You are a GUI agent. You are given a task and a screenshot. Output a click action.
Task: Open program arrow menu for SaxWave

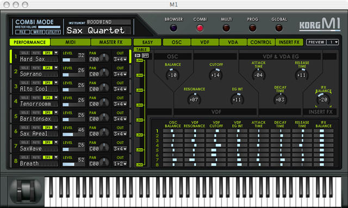click(x=56, y=142)
